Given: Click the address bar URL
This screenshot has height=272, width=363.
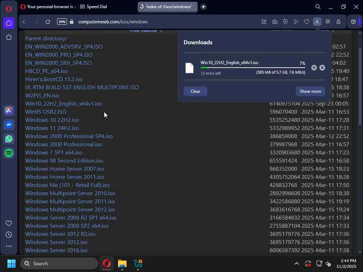Looking at the screenshot, I should (x=113, y=22).
